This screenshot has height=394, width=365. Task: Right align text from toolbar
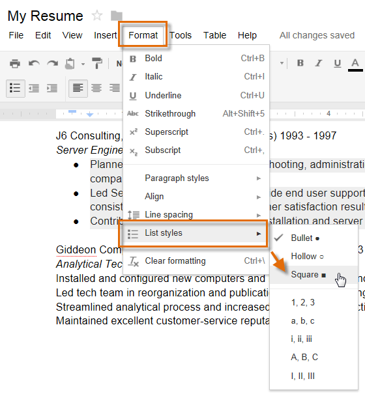click(115, 88)
